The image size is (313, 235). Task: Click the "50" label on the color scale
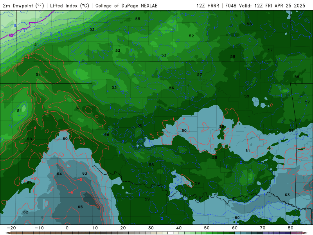tap(207, 228)
